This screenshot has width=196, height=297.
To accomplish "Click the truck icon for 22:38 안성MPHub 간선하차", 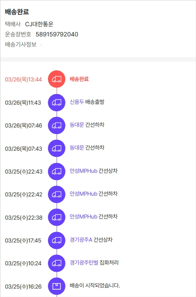I will 56,217.
